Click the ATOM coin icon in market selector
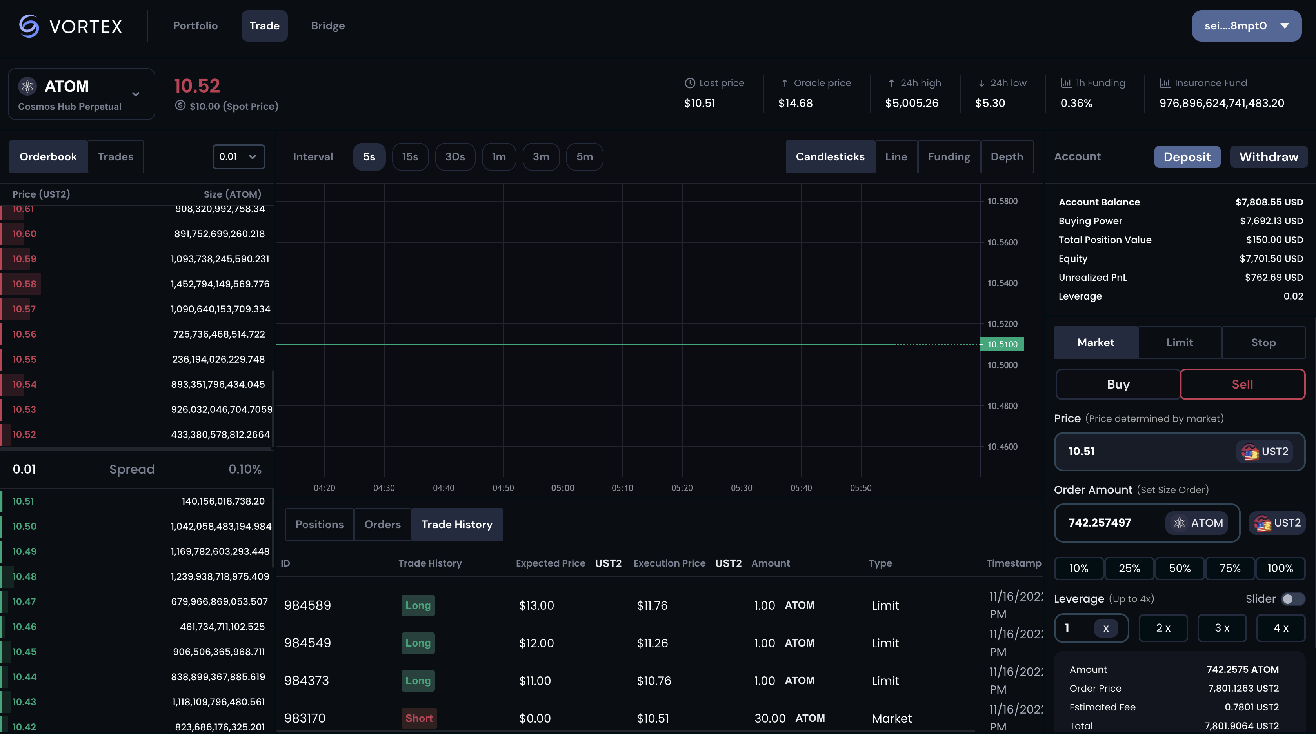Image resolution: width=1316 pixels, height=734 pixels. pyautogui.click(x=27, y=86)
